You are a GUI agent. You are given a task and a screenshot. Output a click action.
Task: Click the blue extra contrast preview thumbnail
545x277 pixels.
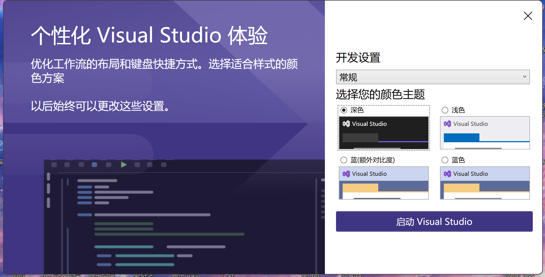pyautogui.click(x=384, y=183)
